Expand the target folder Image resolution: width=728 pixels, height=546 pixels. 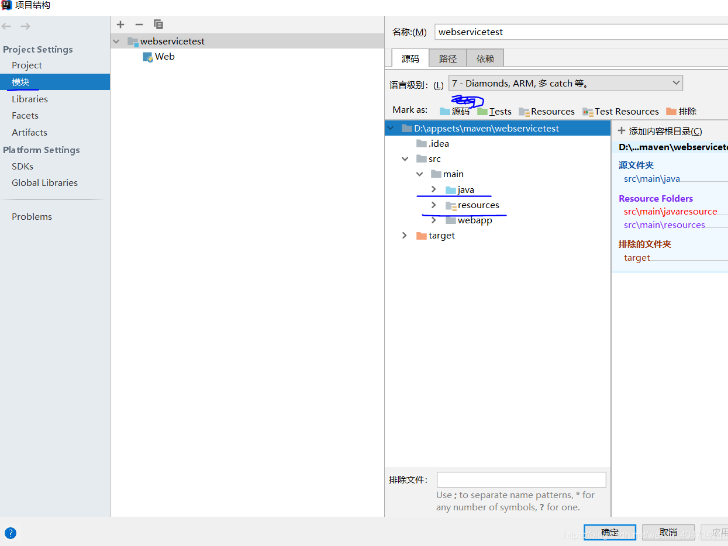tap(404, 236)
